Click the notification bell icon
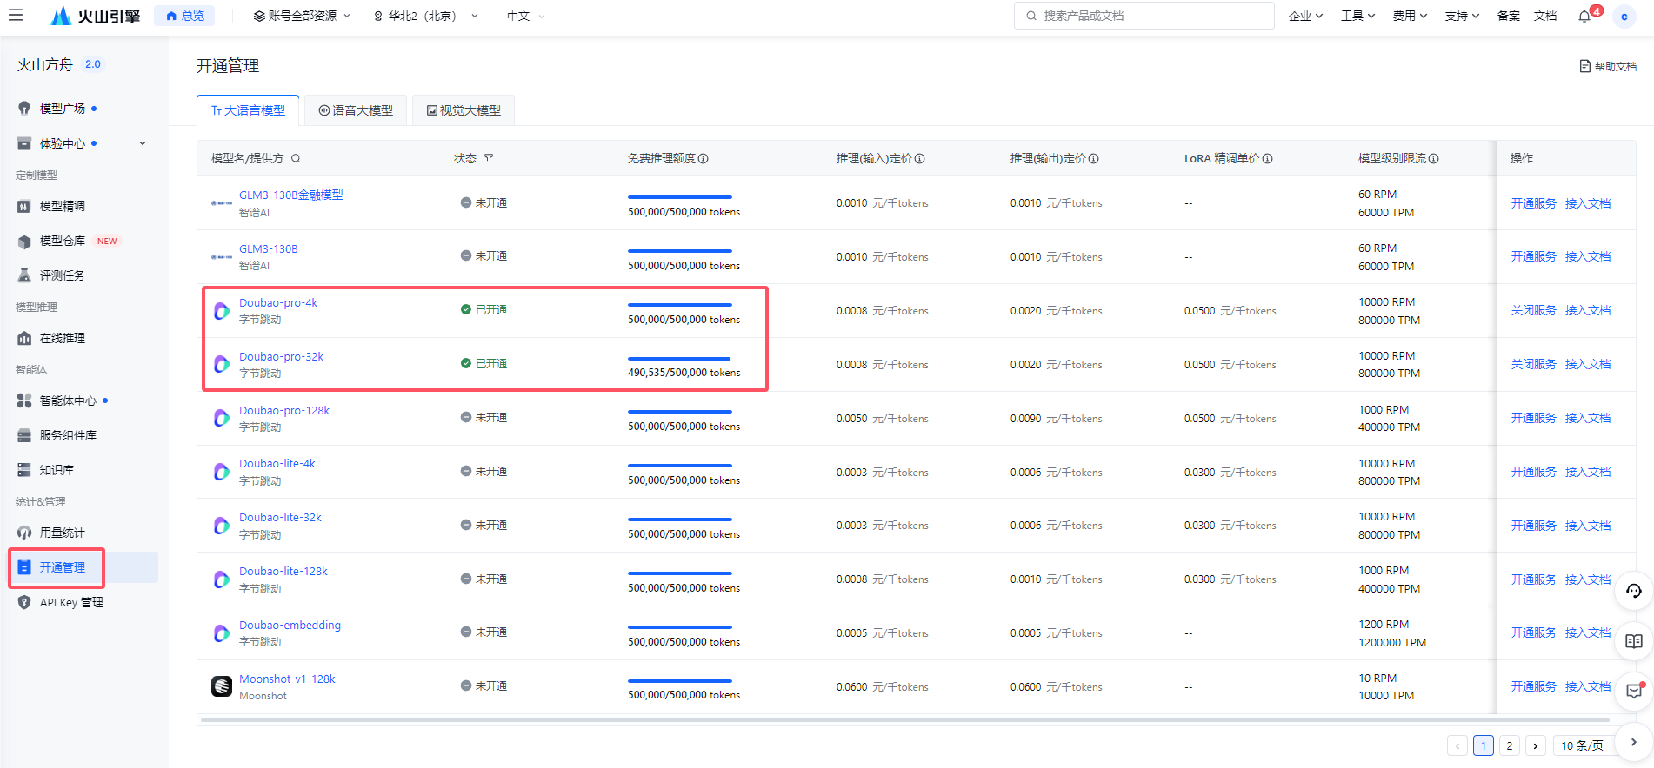This screenshot has width=1654, height=768. coord(1584,16)
